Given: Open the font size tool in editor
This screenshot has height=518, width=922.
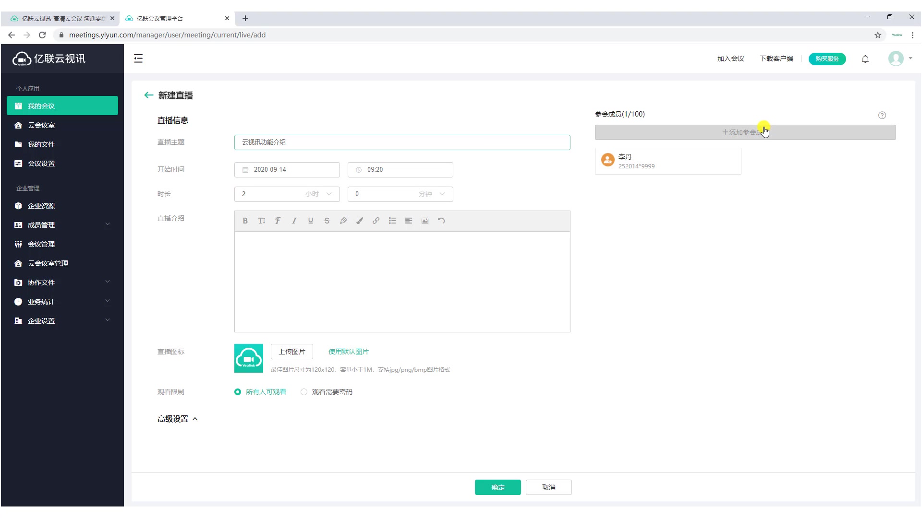Looking at the screenshot, I should tap(261, 221).
